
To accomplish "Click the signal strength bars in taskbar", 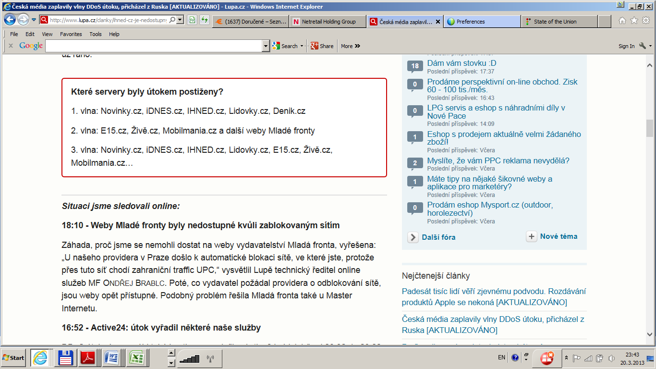I will point(189,358).
